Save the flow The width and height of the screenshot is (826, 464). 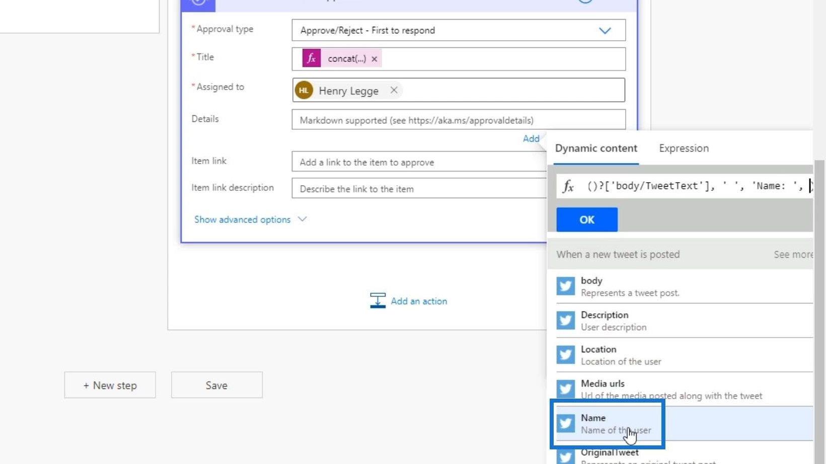click(x=216, y=385)
